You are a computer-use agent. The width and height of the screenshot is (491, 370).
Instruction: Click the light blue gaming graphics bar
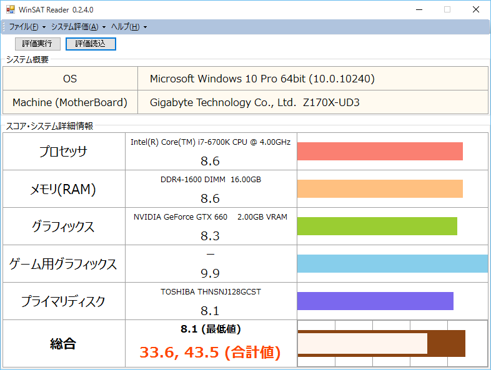click(x=392, y=264)
